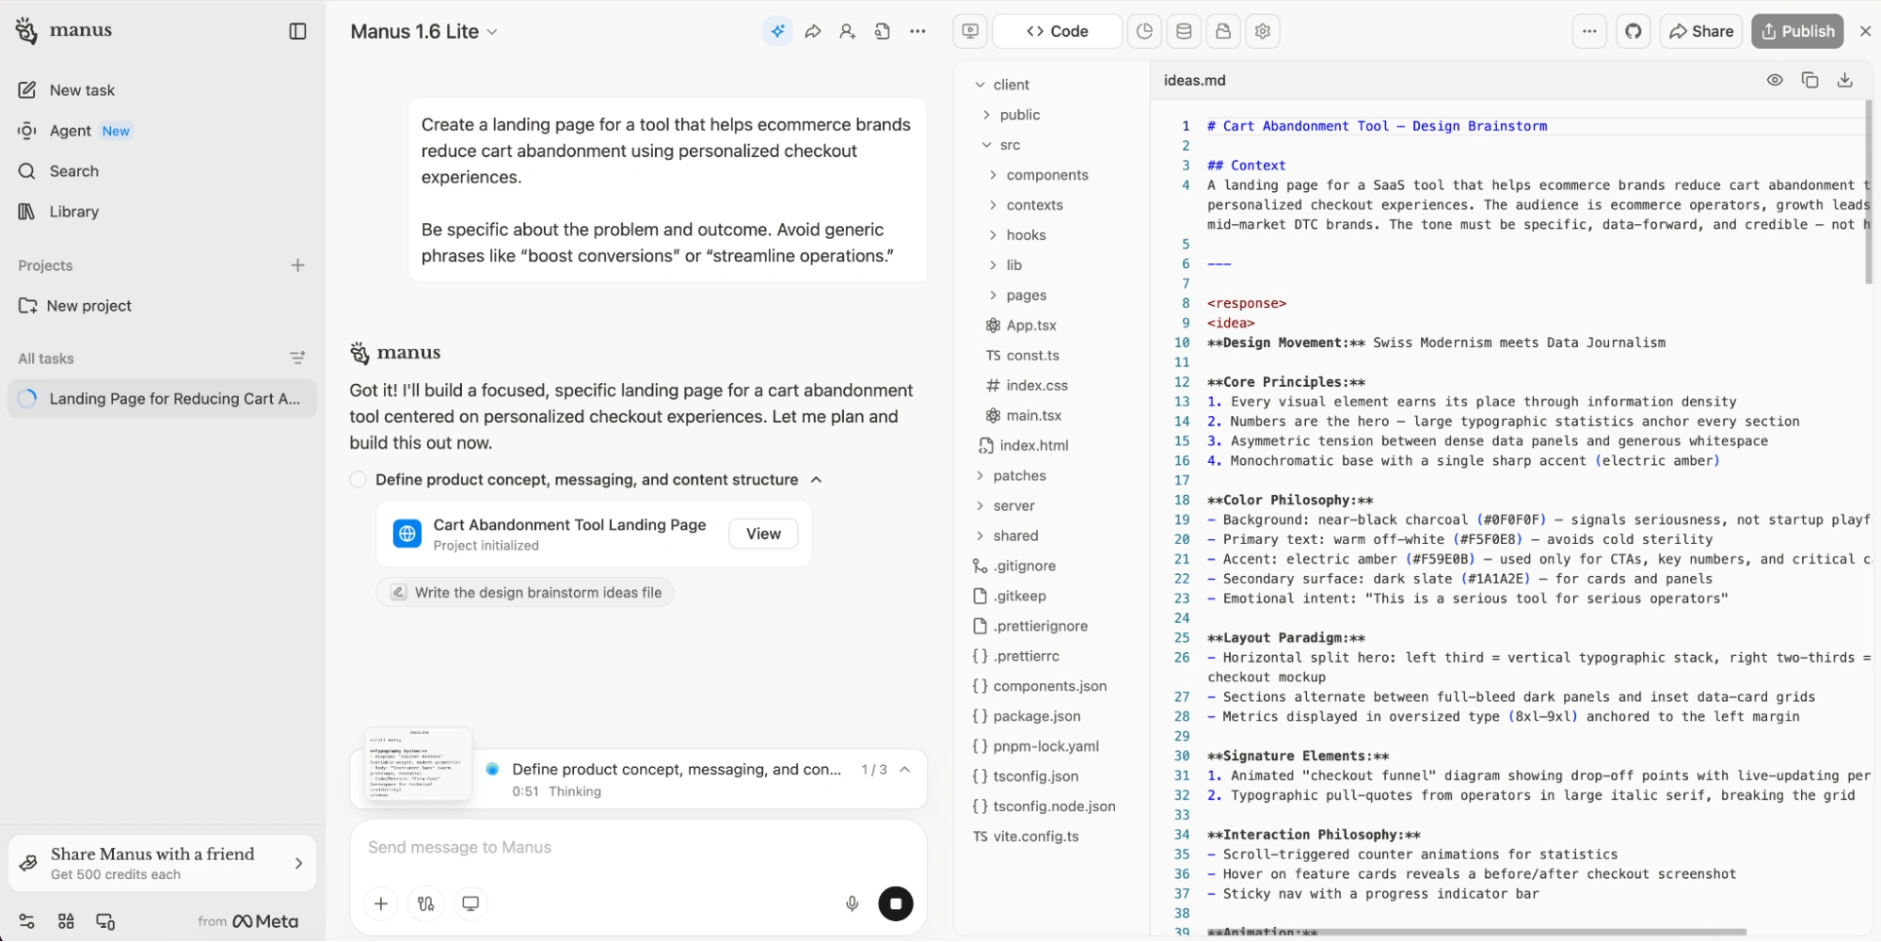Click the add collaborator icon
The width and height of the screenshot is (1881, 942).
pyautogui.click(x=848, y=31)
